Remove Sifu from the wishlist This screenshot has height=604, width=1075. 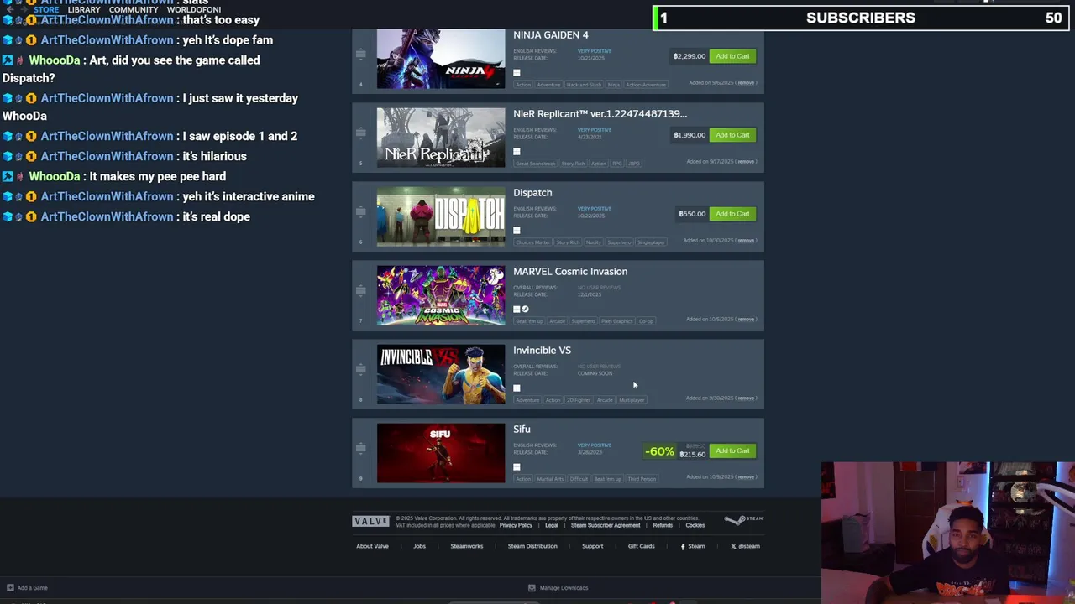[x=746, y=477]
